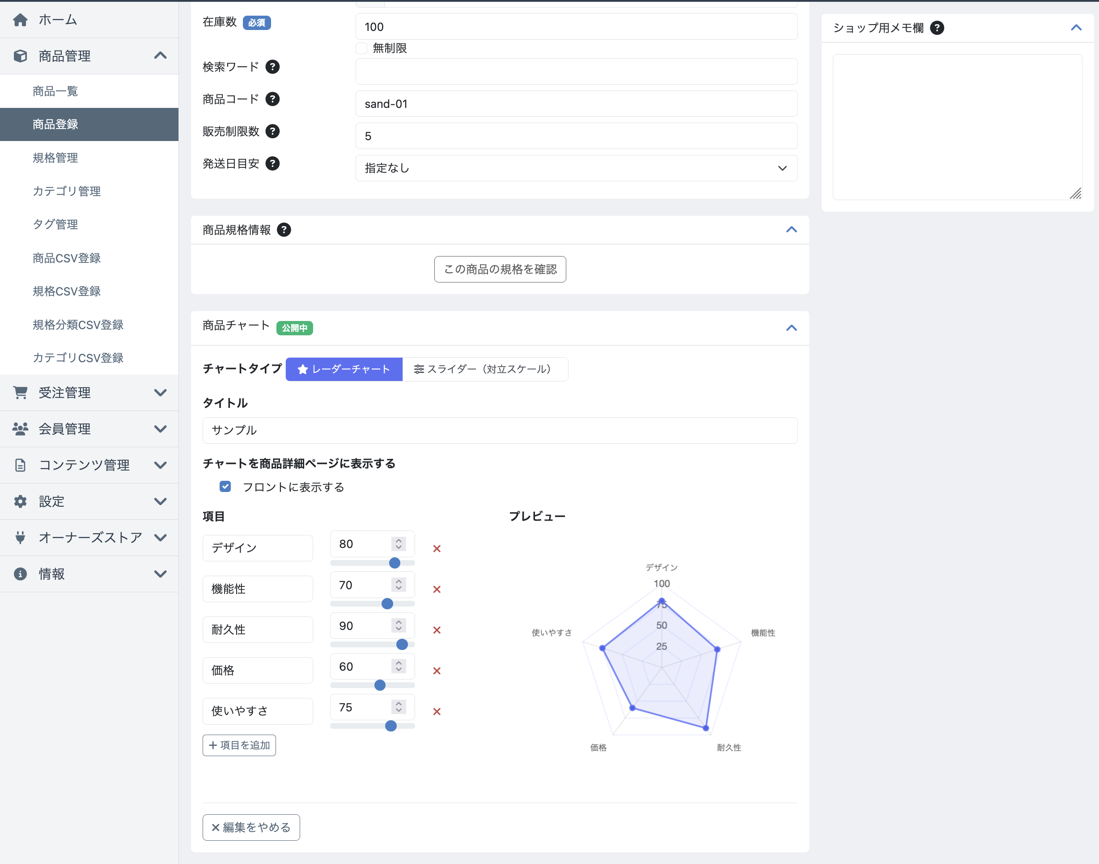Image resolution: width=1099 pixels, height=864 pixels.
Task: Click the 情報 info circle icon
Action: click(x=20, y=573)
